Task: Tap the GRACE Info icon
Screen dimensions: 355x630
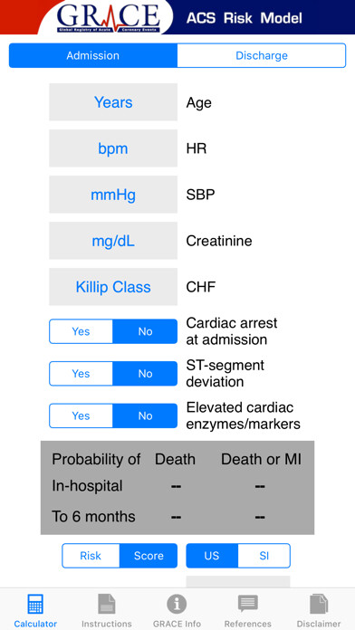Action: tap(177, 604)
